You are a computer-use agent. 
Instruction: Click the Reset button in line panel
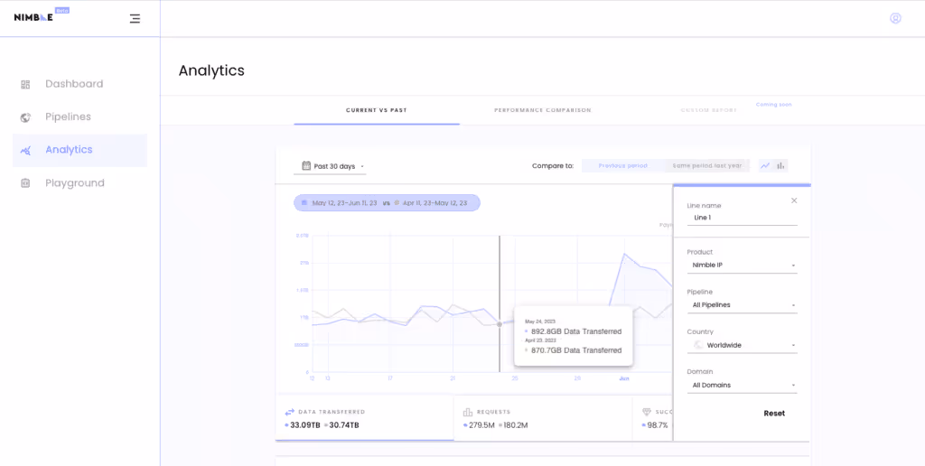coord(774,414)
